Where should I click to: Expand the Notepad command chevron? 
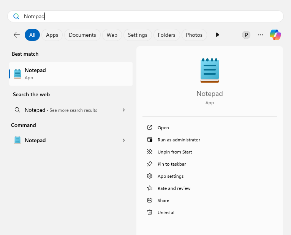[123, 140]
